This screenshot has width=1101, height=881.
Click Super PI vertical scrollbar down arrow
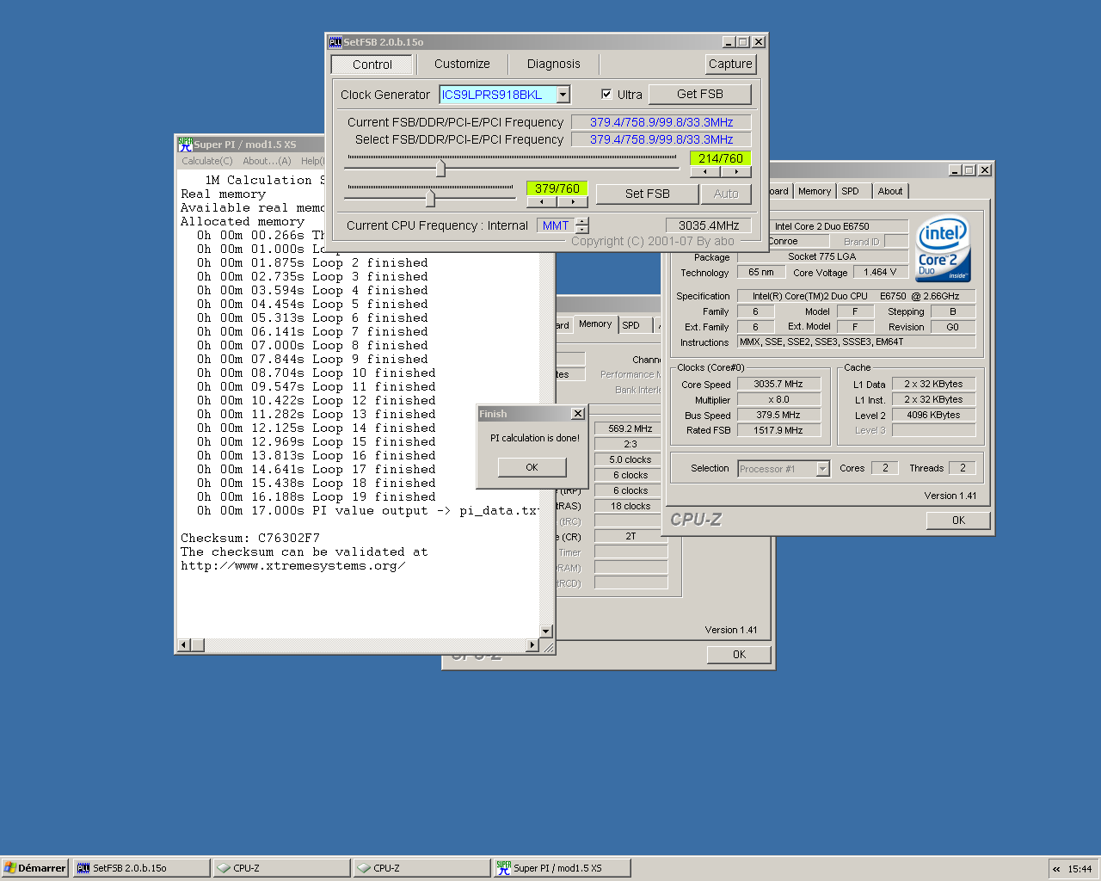pos(545,631)
